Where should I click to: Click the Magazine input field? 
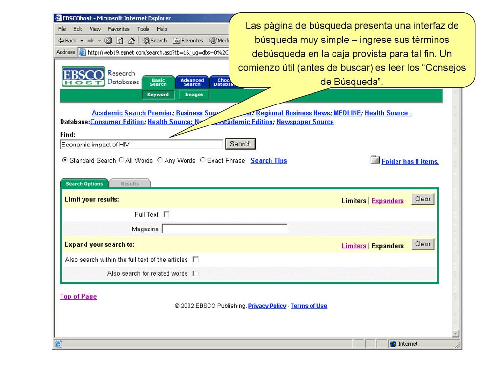point(224,229)
